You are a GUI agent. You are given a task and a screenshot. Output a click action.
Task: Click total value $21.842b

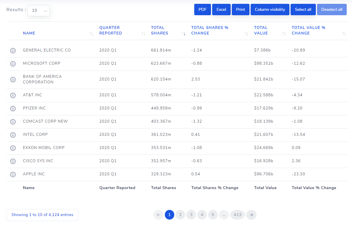pos(264,79)
